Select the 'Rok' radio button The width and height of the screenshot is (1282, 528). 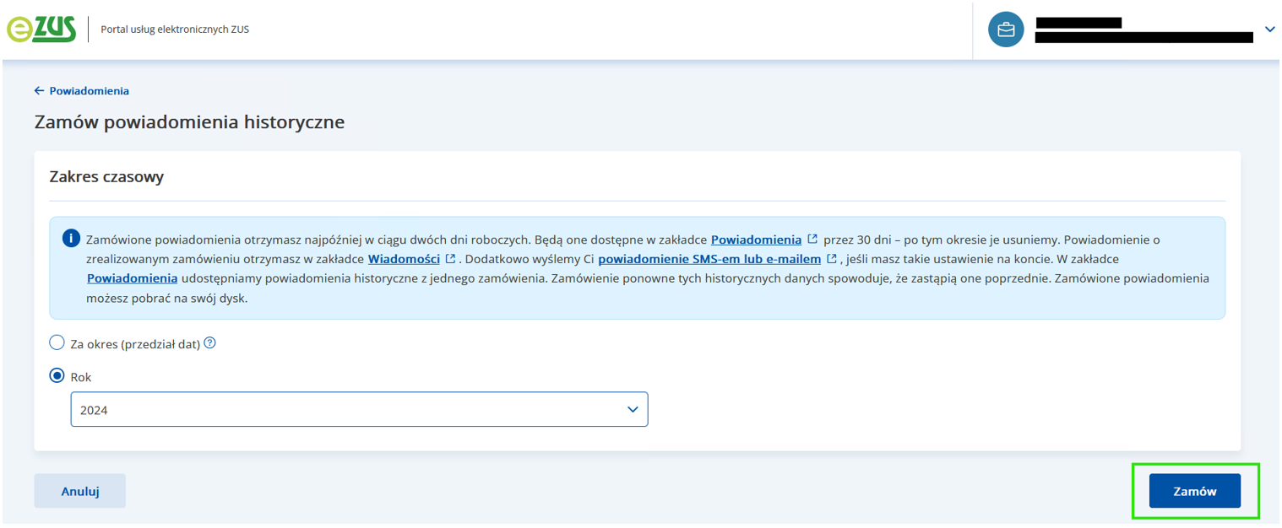(57, 376)
